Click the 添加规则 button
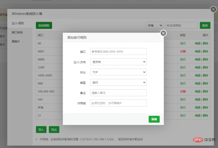The image size is (218, 148). tap(44, 25)
